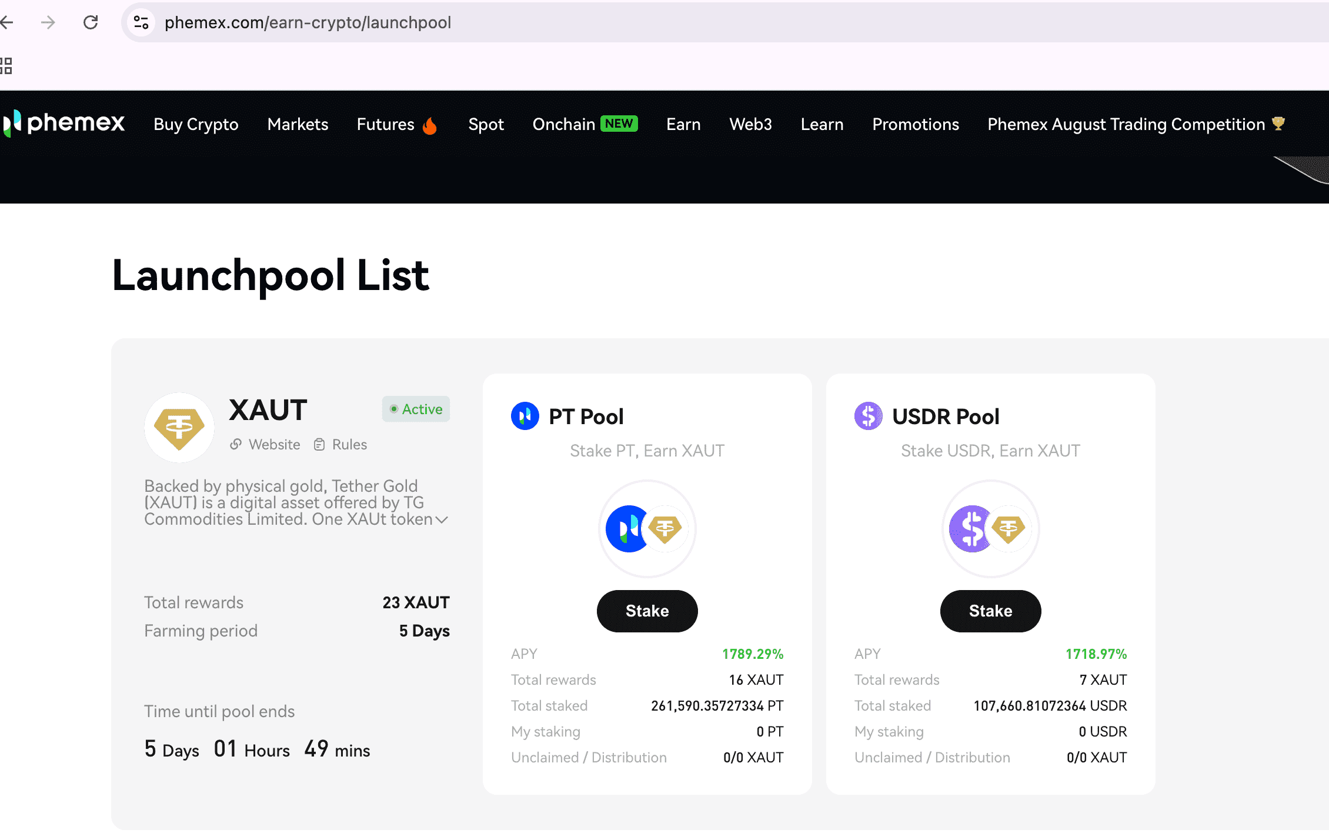Click the 261,590.35727334 PT total staked value
Screen dimensions: 1329x833
pos(717,705)
